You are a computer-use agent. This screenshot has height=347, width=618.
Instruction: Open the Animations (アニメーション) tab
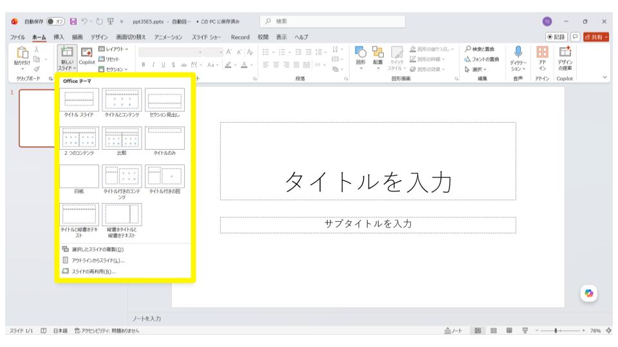pos(168,37)
